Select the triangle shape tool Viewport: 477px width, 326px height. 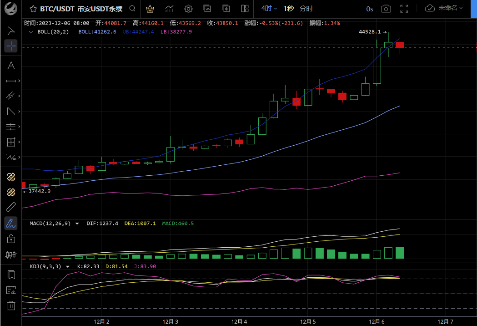click(11, 111)
